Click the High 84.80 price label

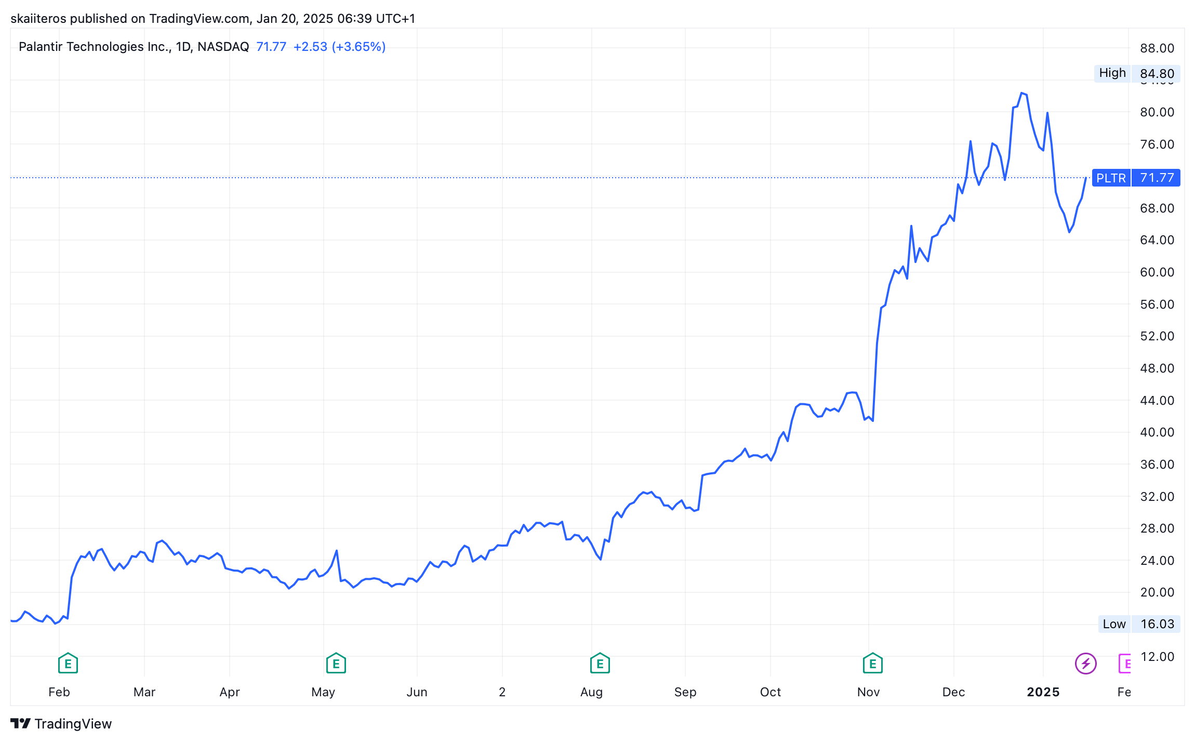1137,73
